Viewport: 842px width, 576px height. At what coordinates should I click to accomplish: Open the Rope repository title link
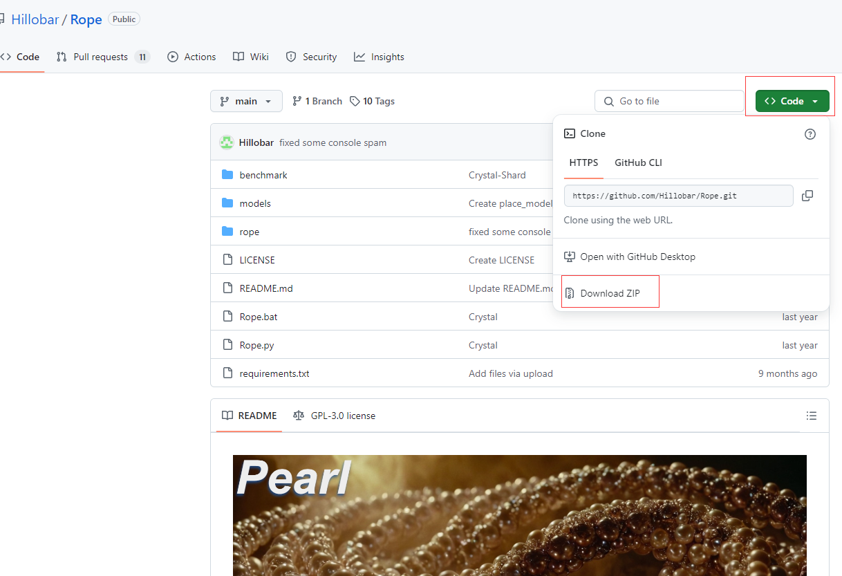pos(86,19)
